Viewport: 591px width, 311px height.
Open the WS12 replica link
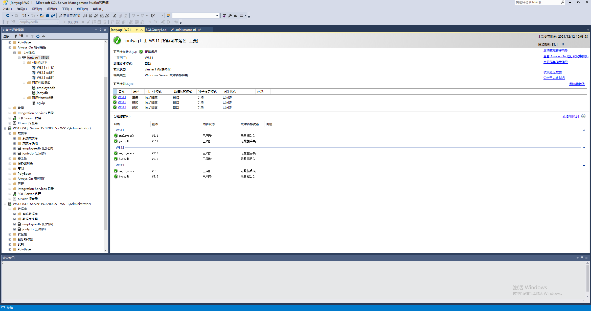point(122,102)
